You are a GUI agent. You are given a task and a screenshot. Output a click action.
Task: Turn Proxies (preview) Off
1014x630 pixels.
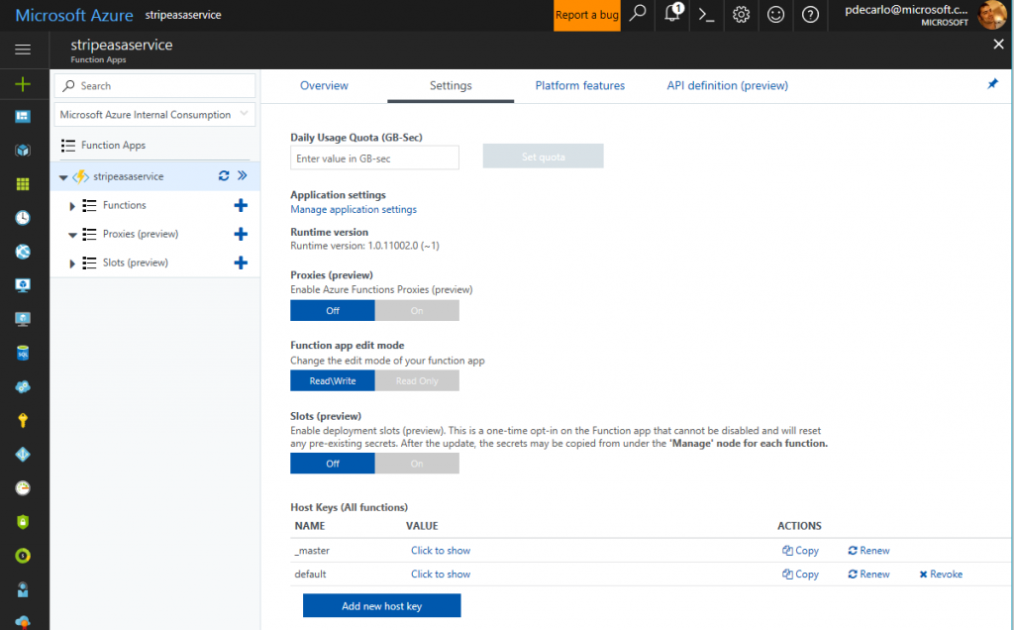333,310
